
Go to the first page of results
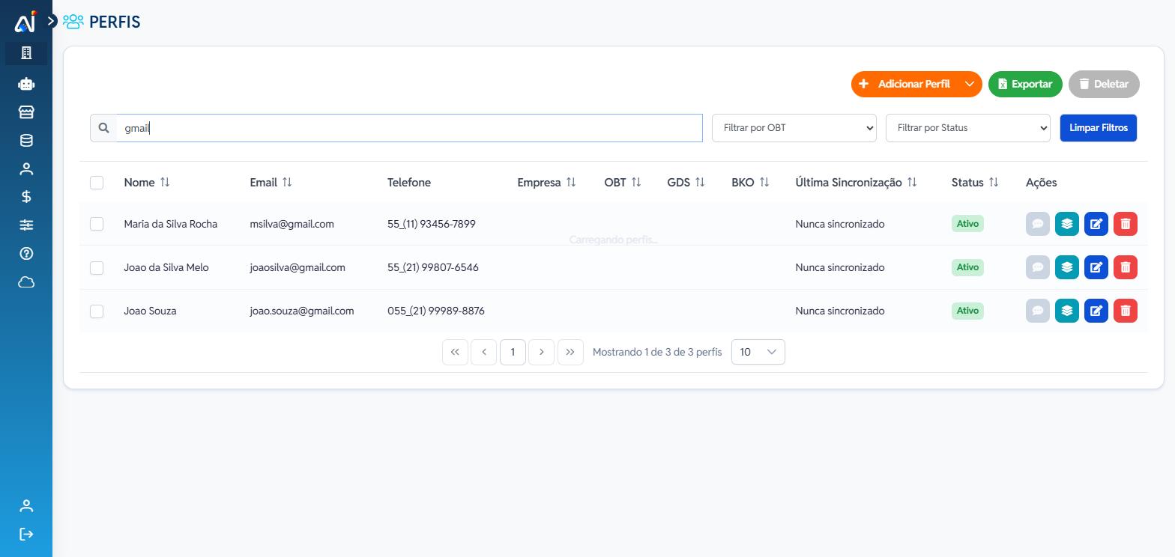(455, 352)
